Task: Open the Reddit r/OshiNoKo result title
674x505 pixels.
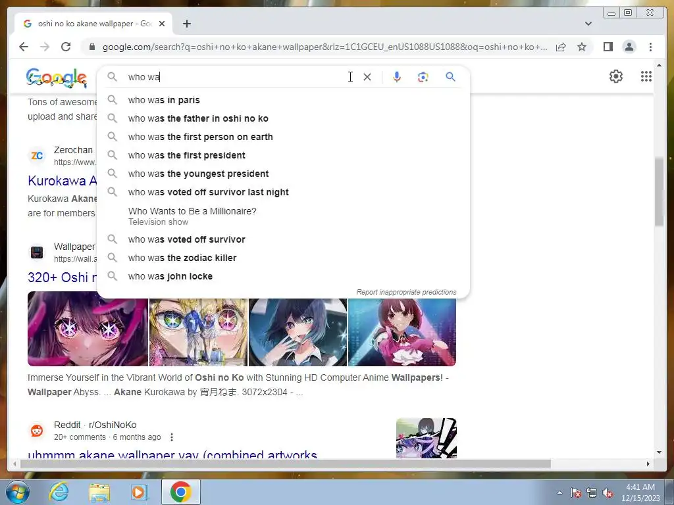Action: coord(172,454)
